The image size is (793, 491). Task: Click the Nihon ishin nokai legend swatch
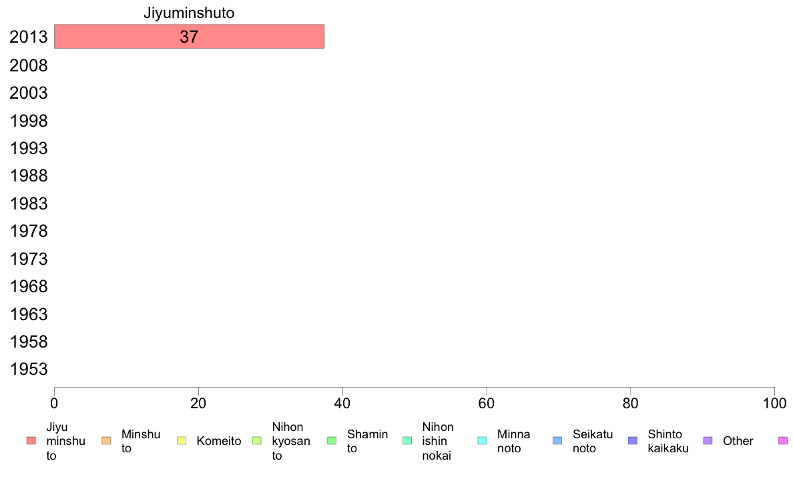click(x=407, y=441)
